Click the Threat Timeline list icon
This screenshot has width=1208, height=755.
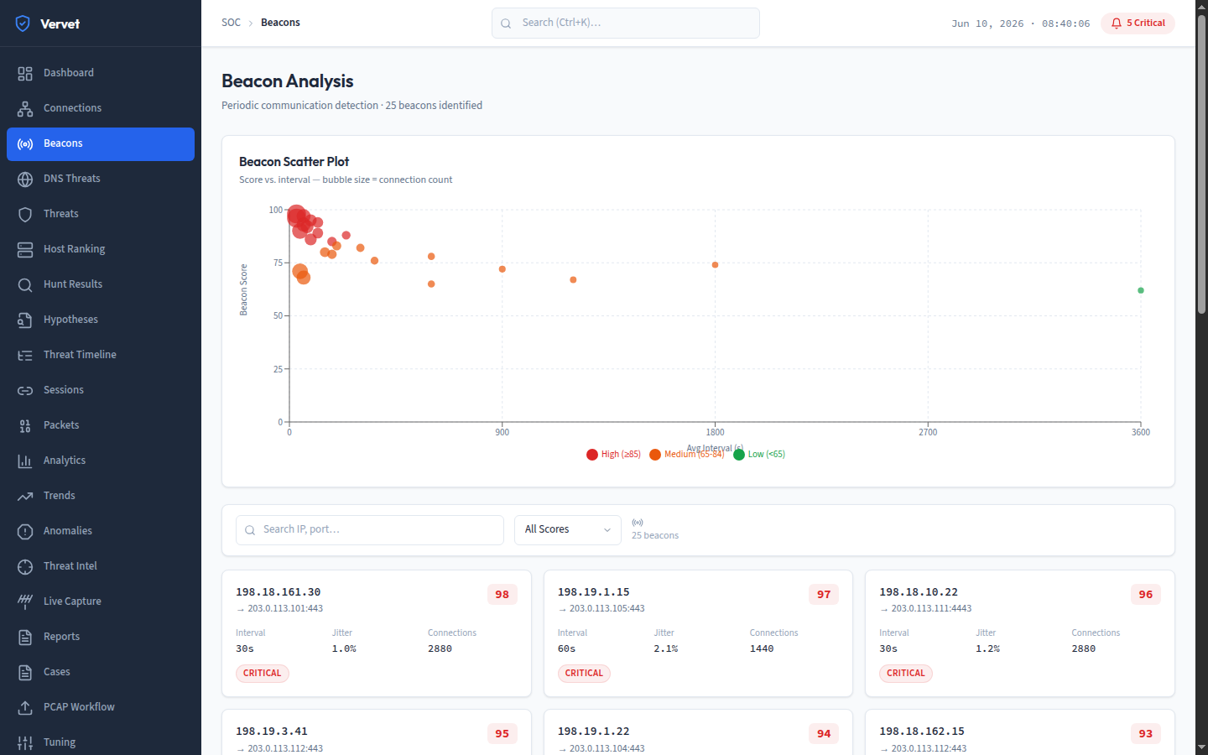pos(25,355)
